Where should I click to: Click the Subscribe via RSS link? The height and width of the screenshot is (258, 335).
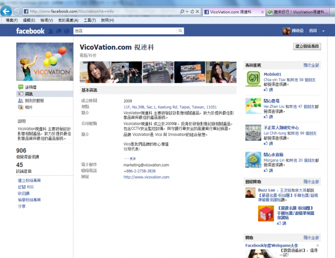click(26, 187)
